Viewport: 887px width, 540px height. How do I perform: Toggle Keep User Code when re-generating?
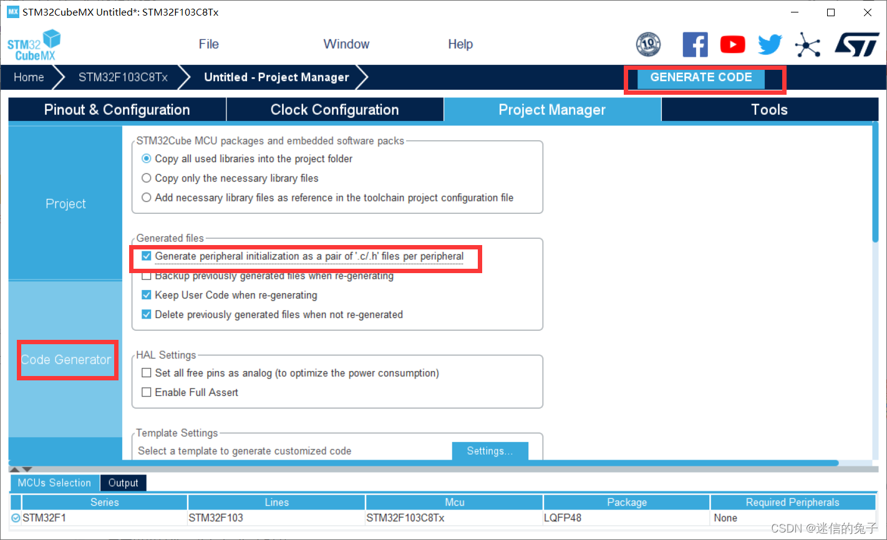pos(146,295)
